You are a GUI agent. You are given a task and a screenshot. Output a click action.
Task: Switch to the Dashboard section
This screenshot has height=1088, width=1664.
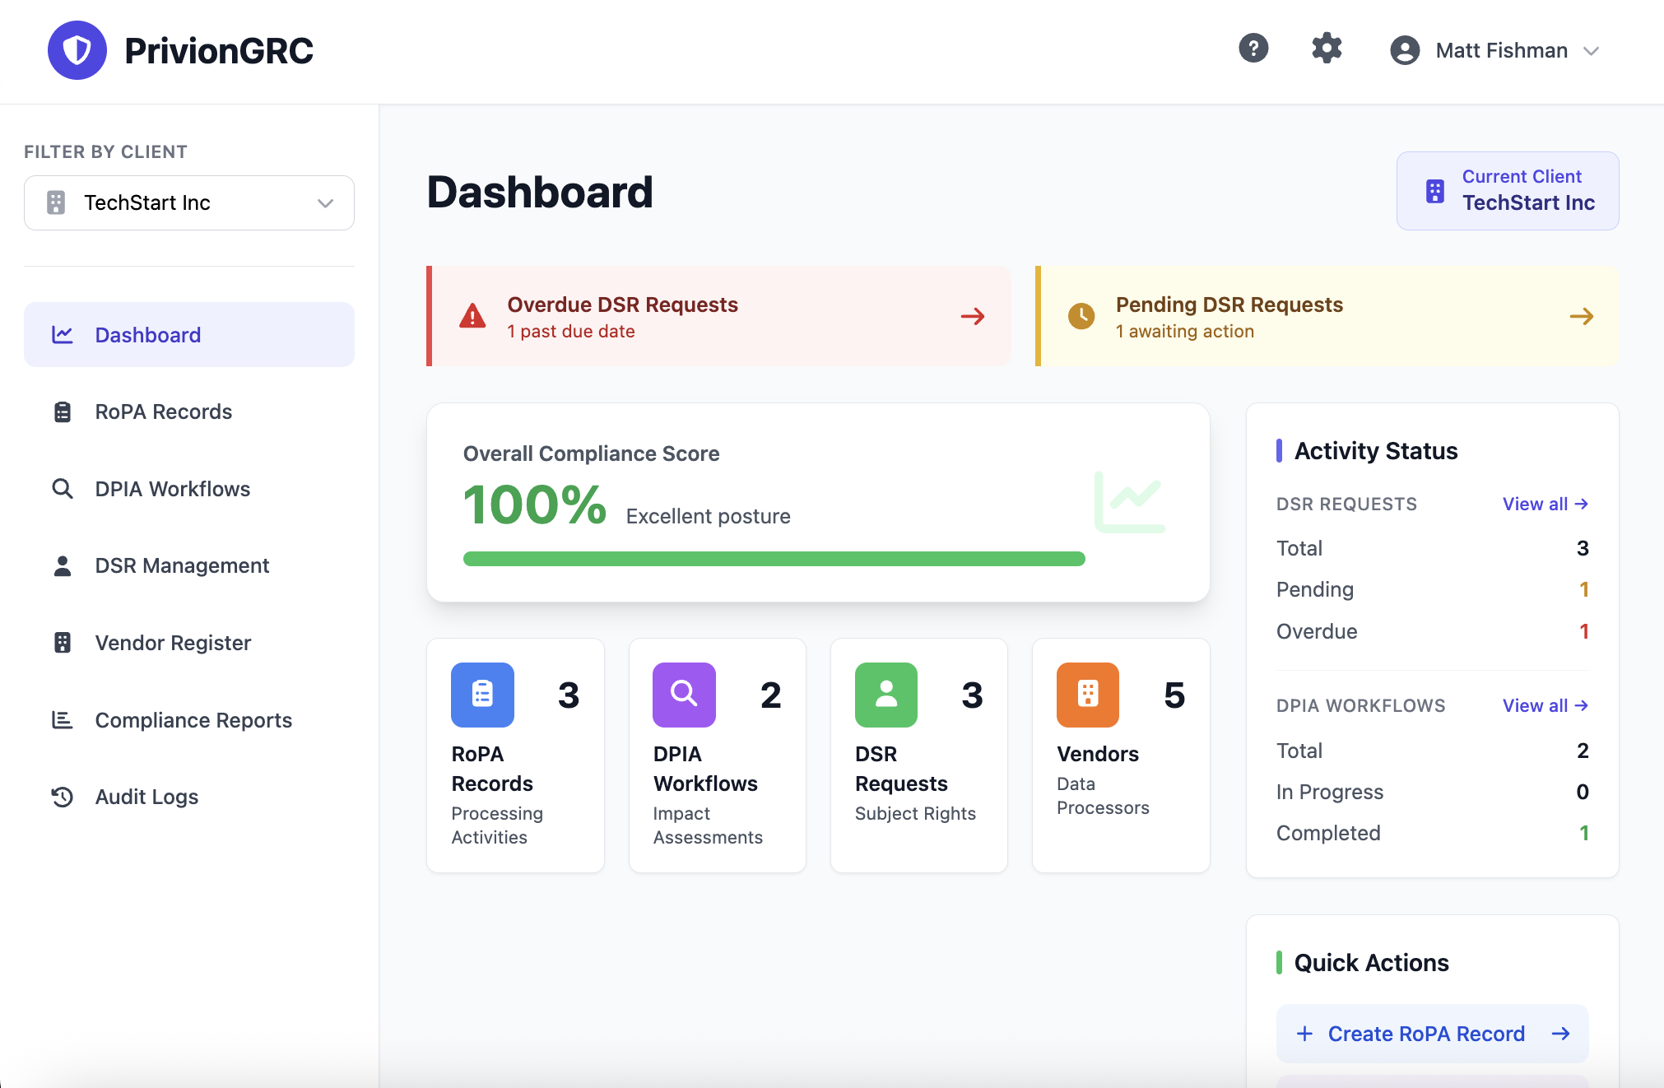pos(148,334)
